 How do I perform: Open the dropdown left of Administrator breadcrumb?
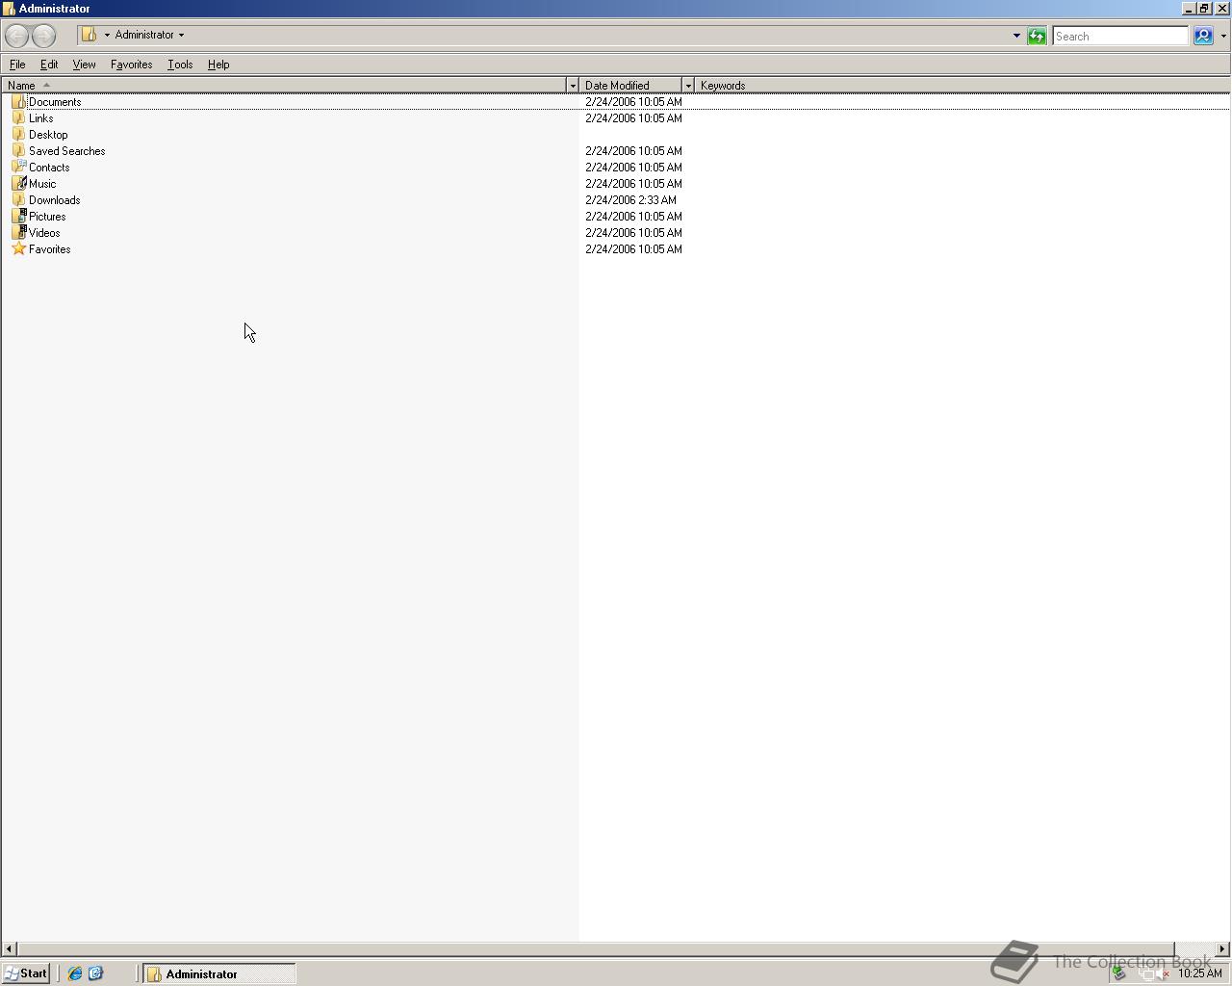pos(107,35)
